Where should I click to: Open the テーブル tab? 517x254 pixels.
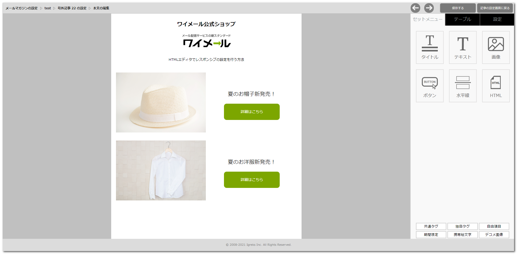(462, 19)
